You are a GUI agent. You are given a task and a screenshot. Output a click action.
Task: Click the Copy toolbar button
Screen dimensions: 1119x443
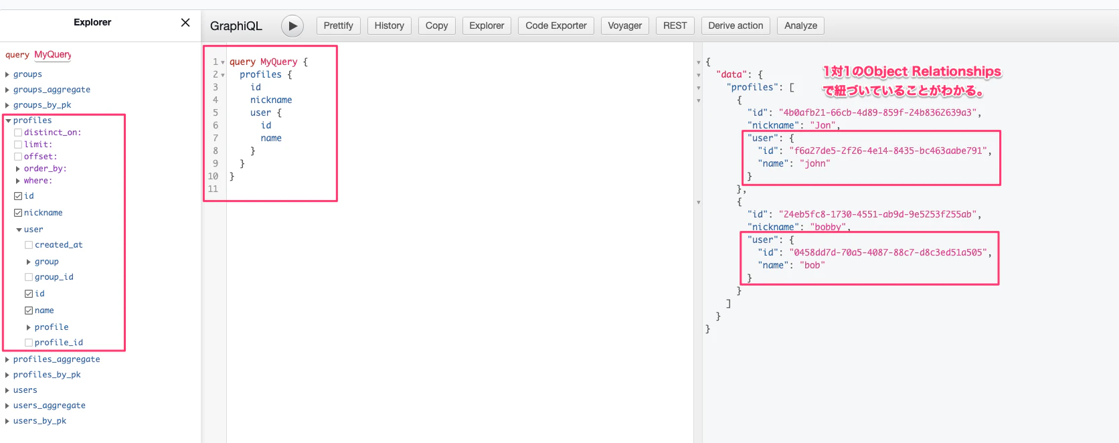pos(437,26)
